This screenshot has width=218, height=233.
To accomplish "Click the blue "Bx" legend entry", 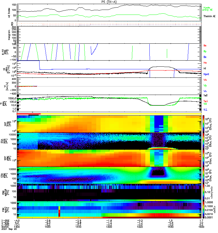I will [x=205, y=57].
